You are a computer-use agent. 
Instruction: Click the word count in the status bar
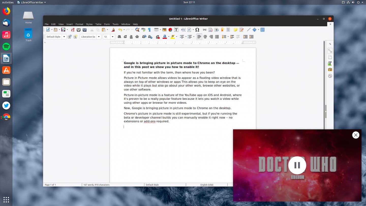pos(96,185)
